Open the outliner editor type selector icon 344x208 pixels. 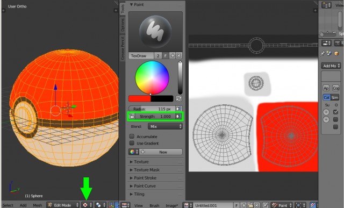click(x=326, y=5)
